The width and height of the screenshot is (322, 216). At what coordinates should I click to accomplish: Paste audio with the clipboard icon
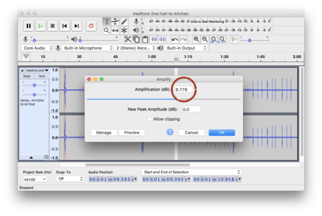[x=145, y=39]
